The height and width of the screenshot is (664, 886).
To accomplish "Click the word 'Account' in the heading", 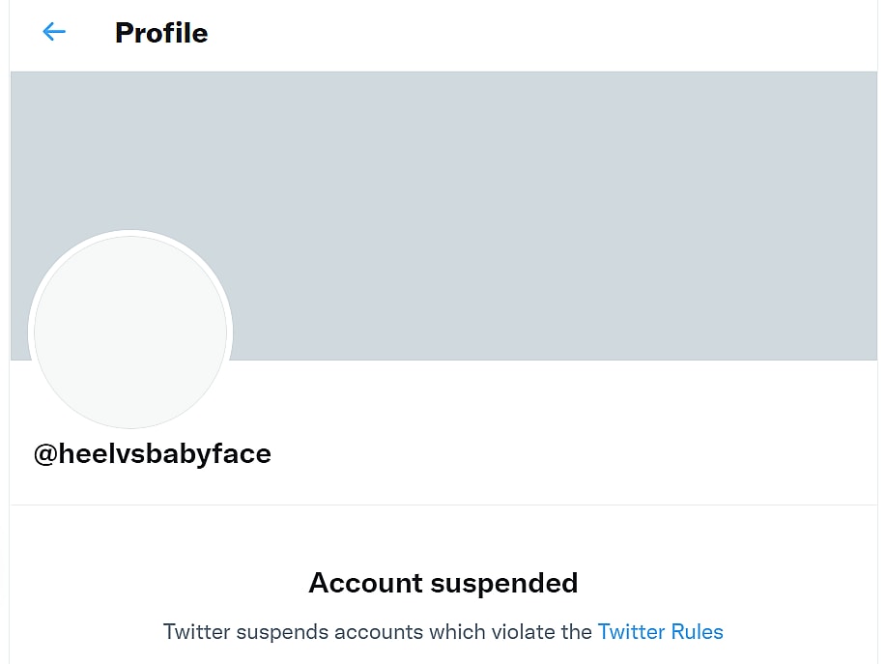I will point(365,583).
